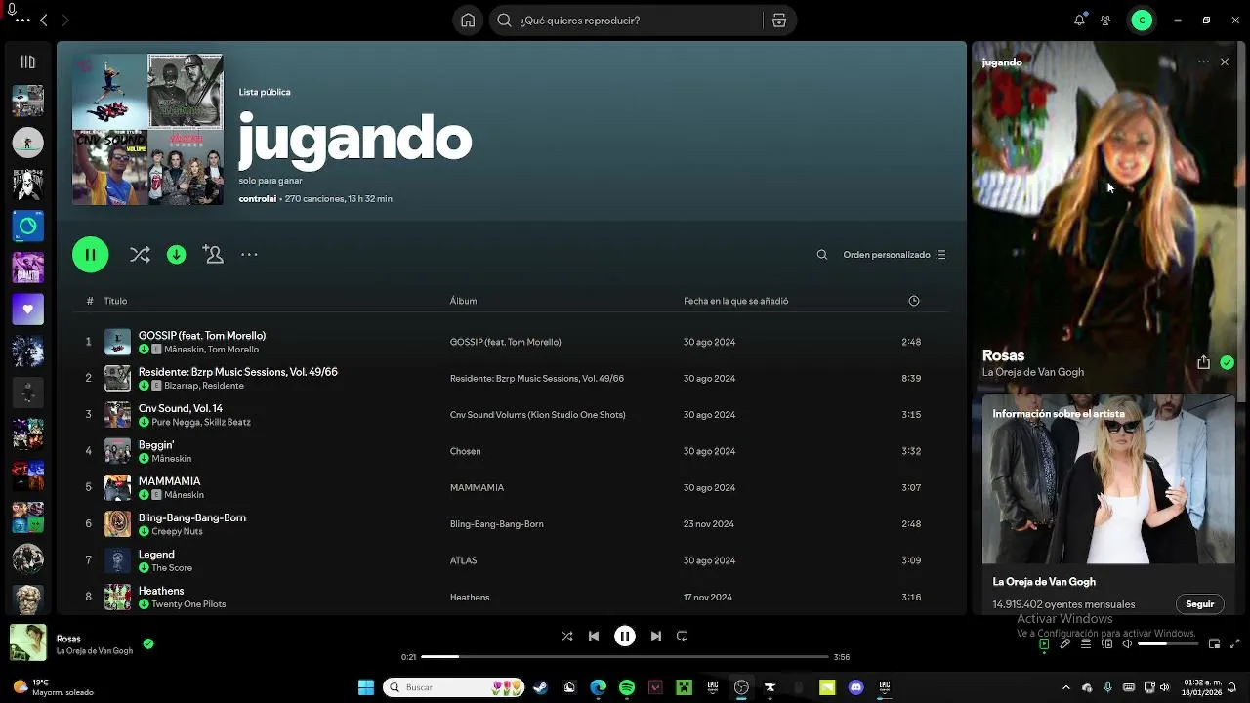This screenshot has height=703, width=1250.
Task: Open Friend Activity icon
Action: pyautogui.click(x=1105, y=21)
